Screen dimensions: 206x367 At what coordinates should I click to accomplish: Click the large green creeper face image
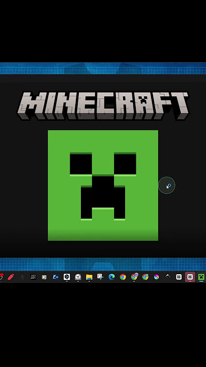click(103, 186)
